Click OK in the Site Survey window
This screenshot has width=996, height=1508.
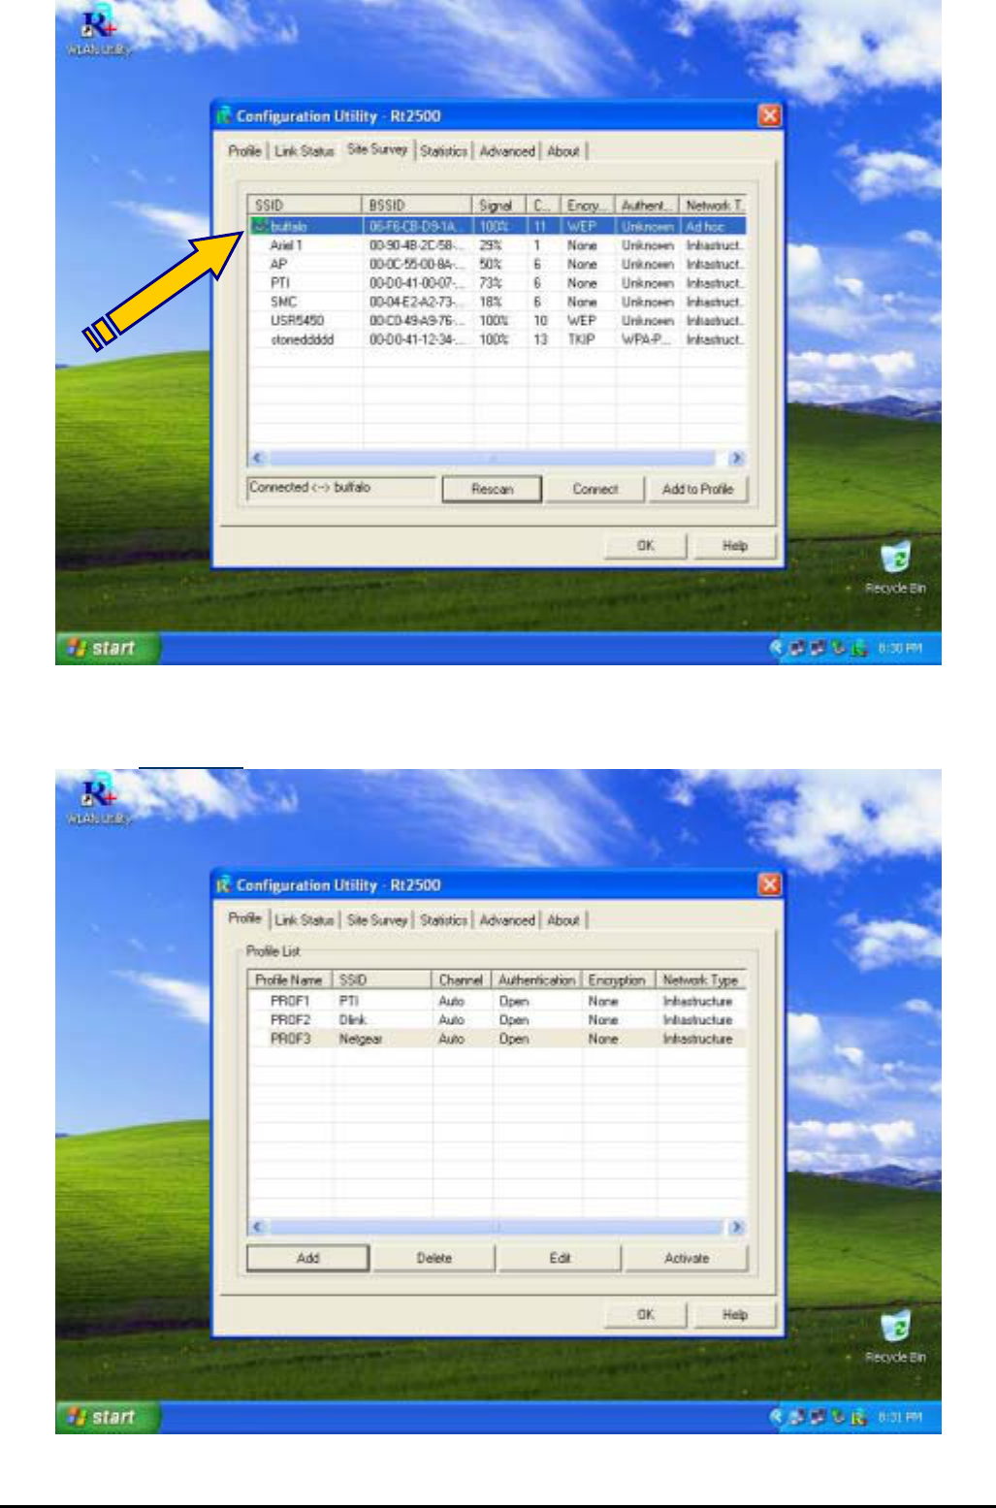pos(646,546)
